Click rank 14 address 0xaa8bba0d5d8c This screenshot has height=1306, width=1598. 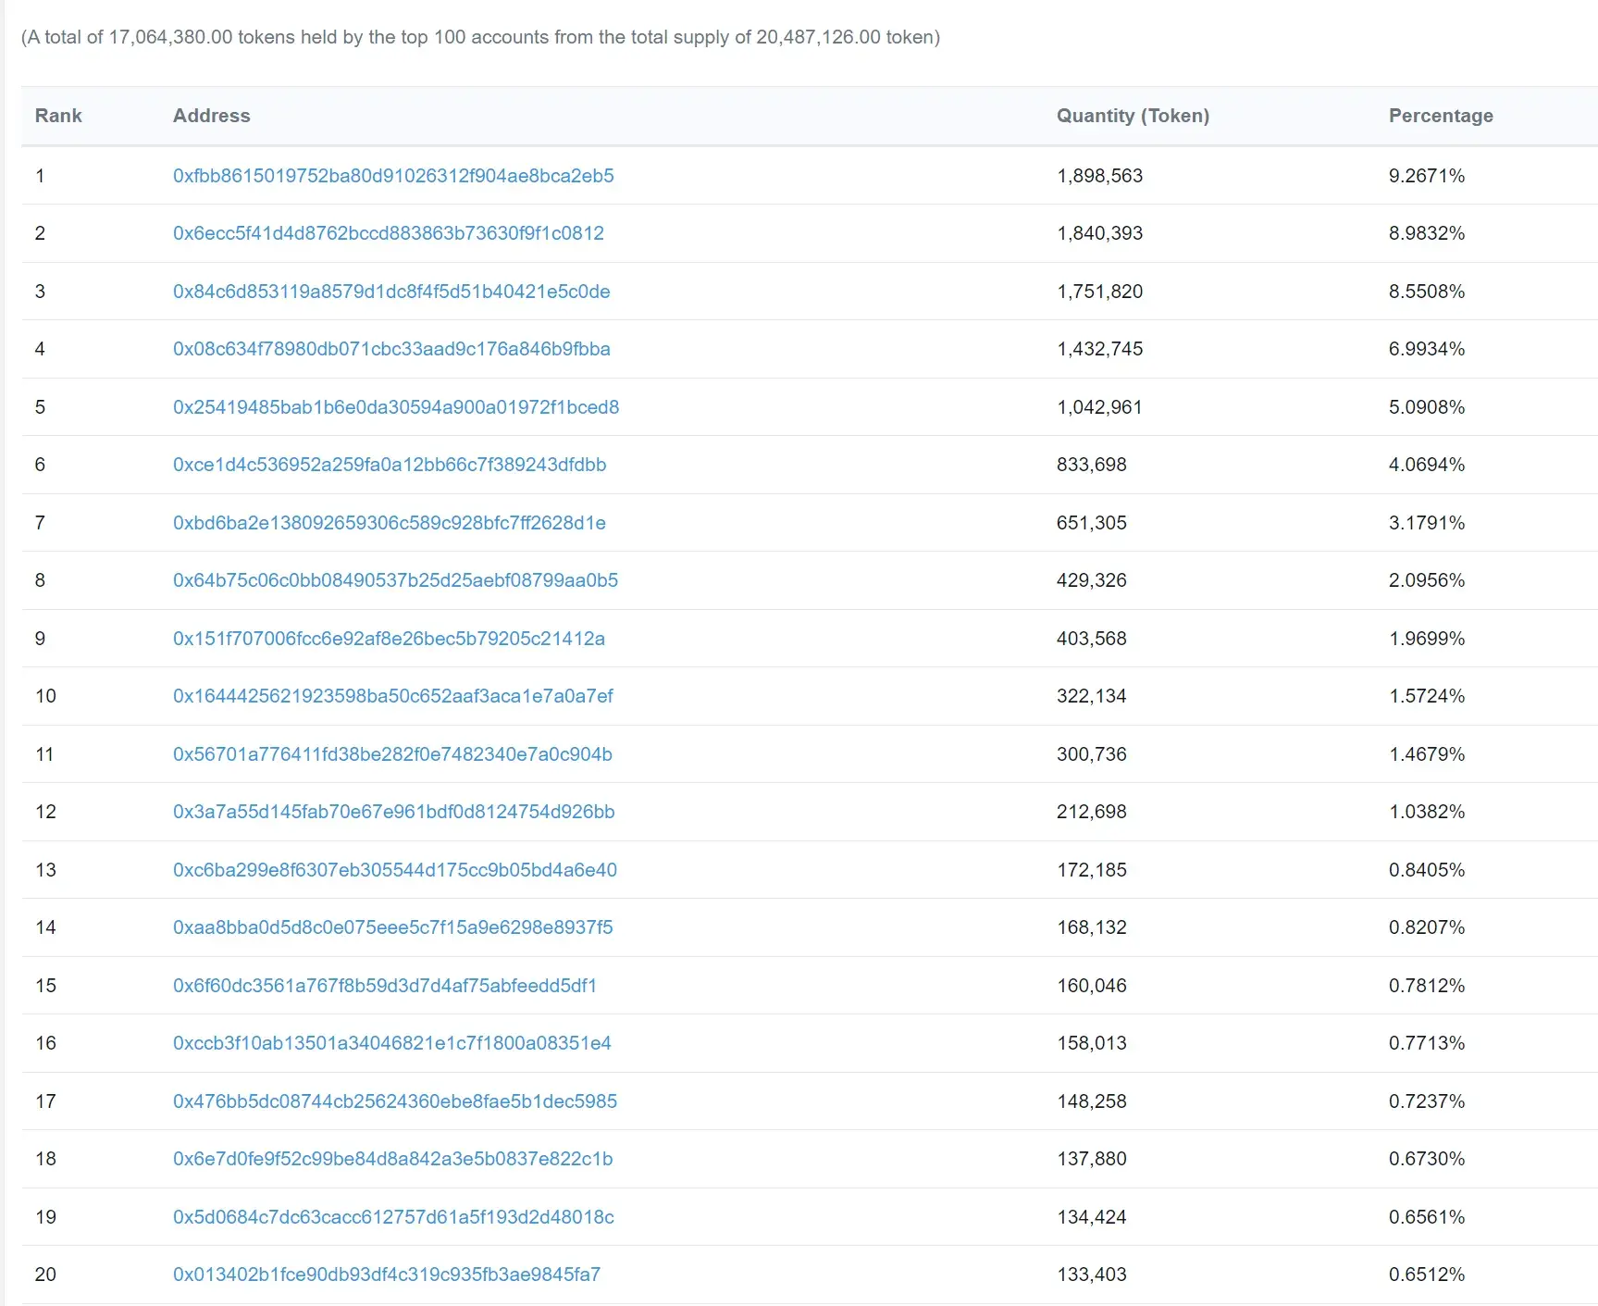[393, 927]
